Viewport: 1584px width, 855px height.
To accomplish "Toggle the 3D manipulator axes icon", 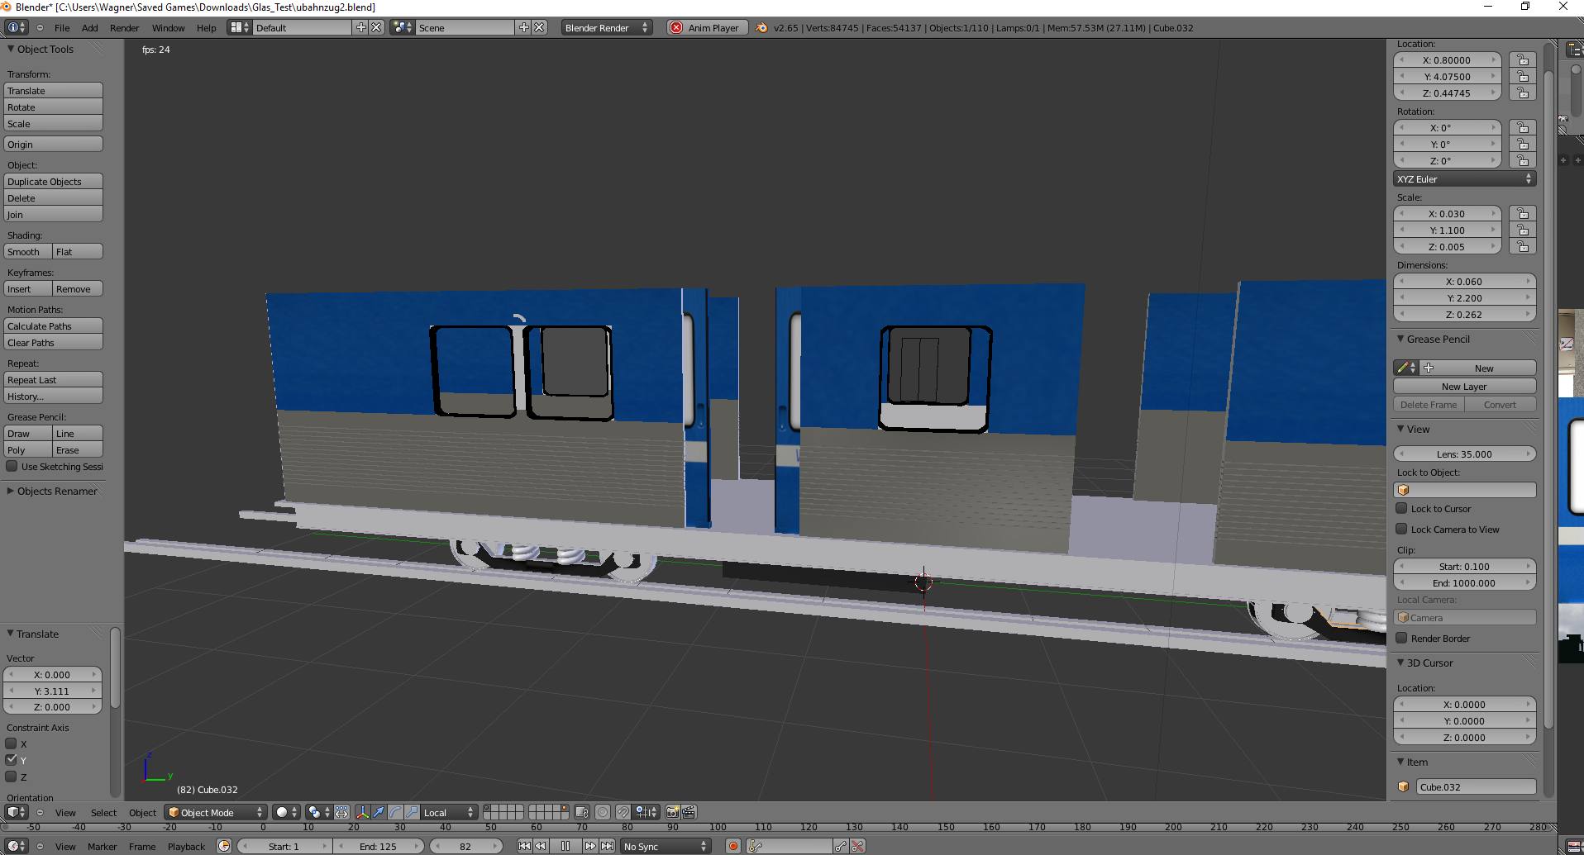I will (362, 812).
